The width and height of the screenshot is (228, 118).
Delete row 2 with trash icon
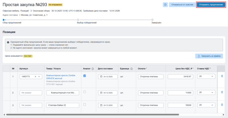222,92
